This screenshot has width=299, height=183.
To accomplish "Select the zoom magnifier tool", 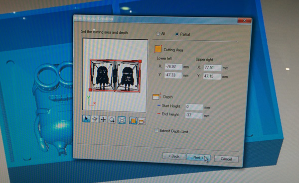I will pyautogui.click(x=112, y=120).
